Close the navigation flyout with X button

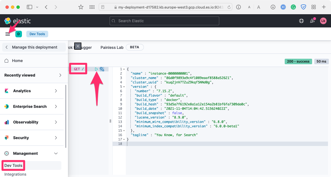tap(78, 46)
